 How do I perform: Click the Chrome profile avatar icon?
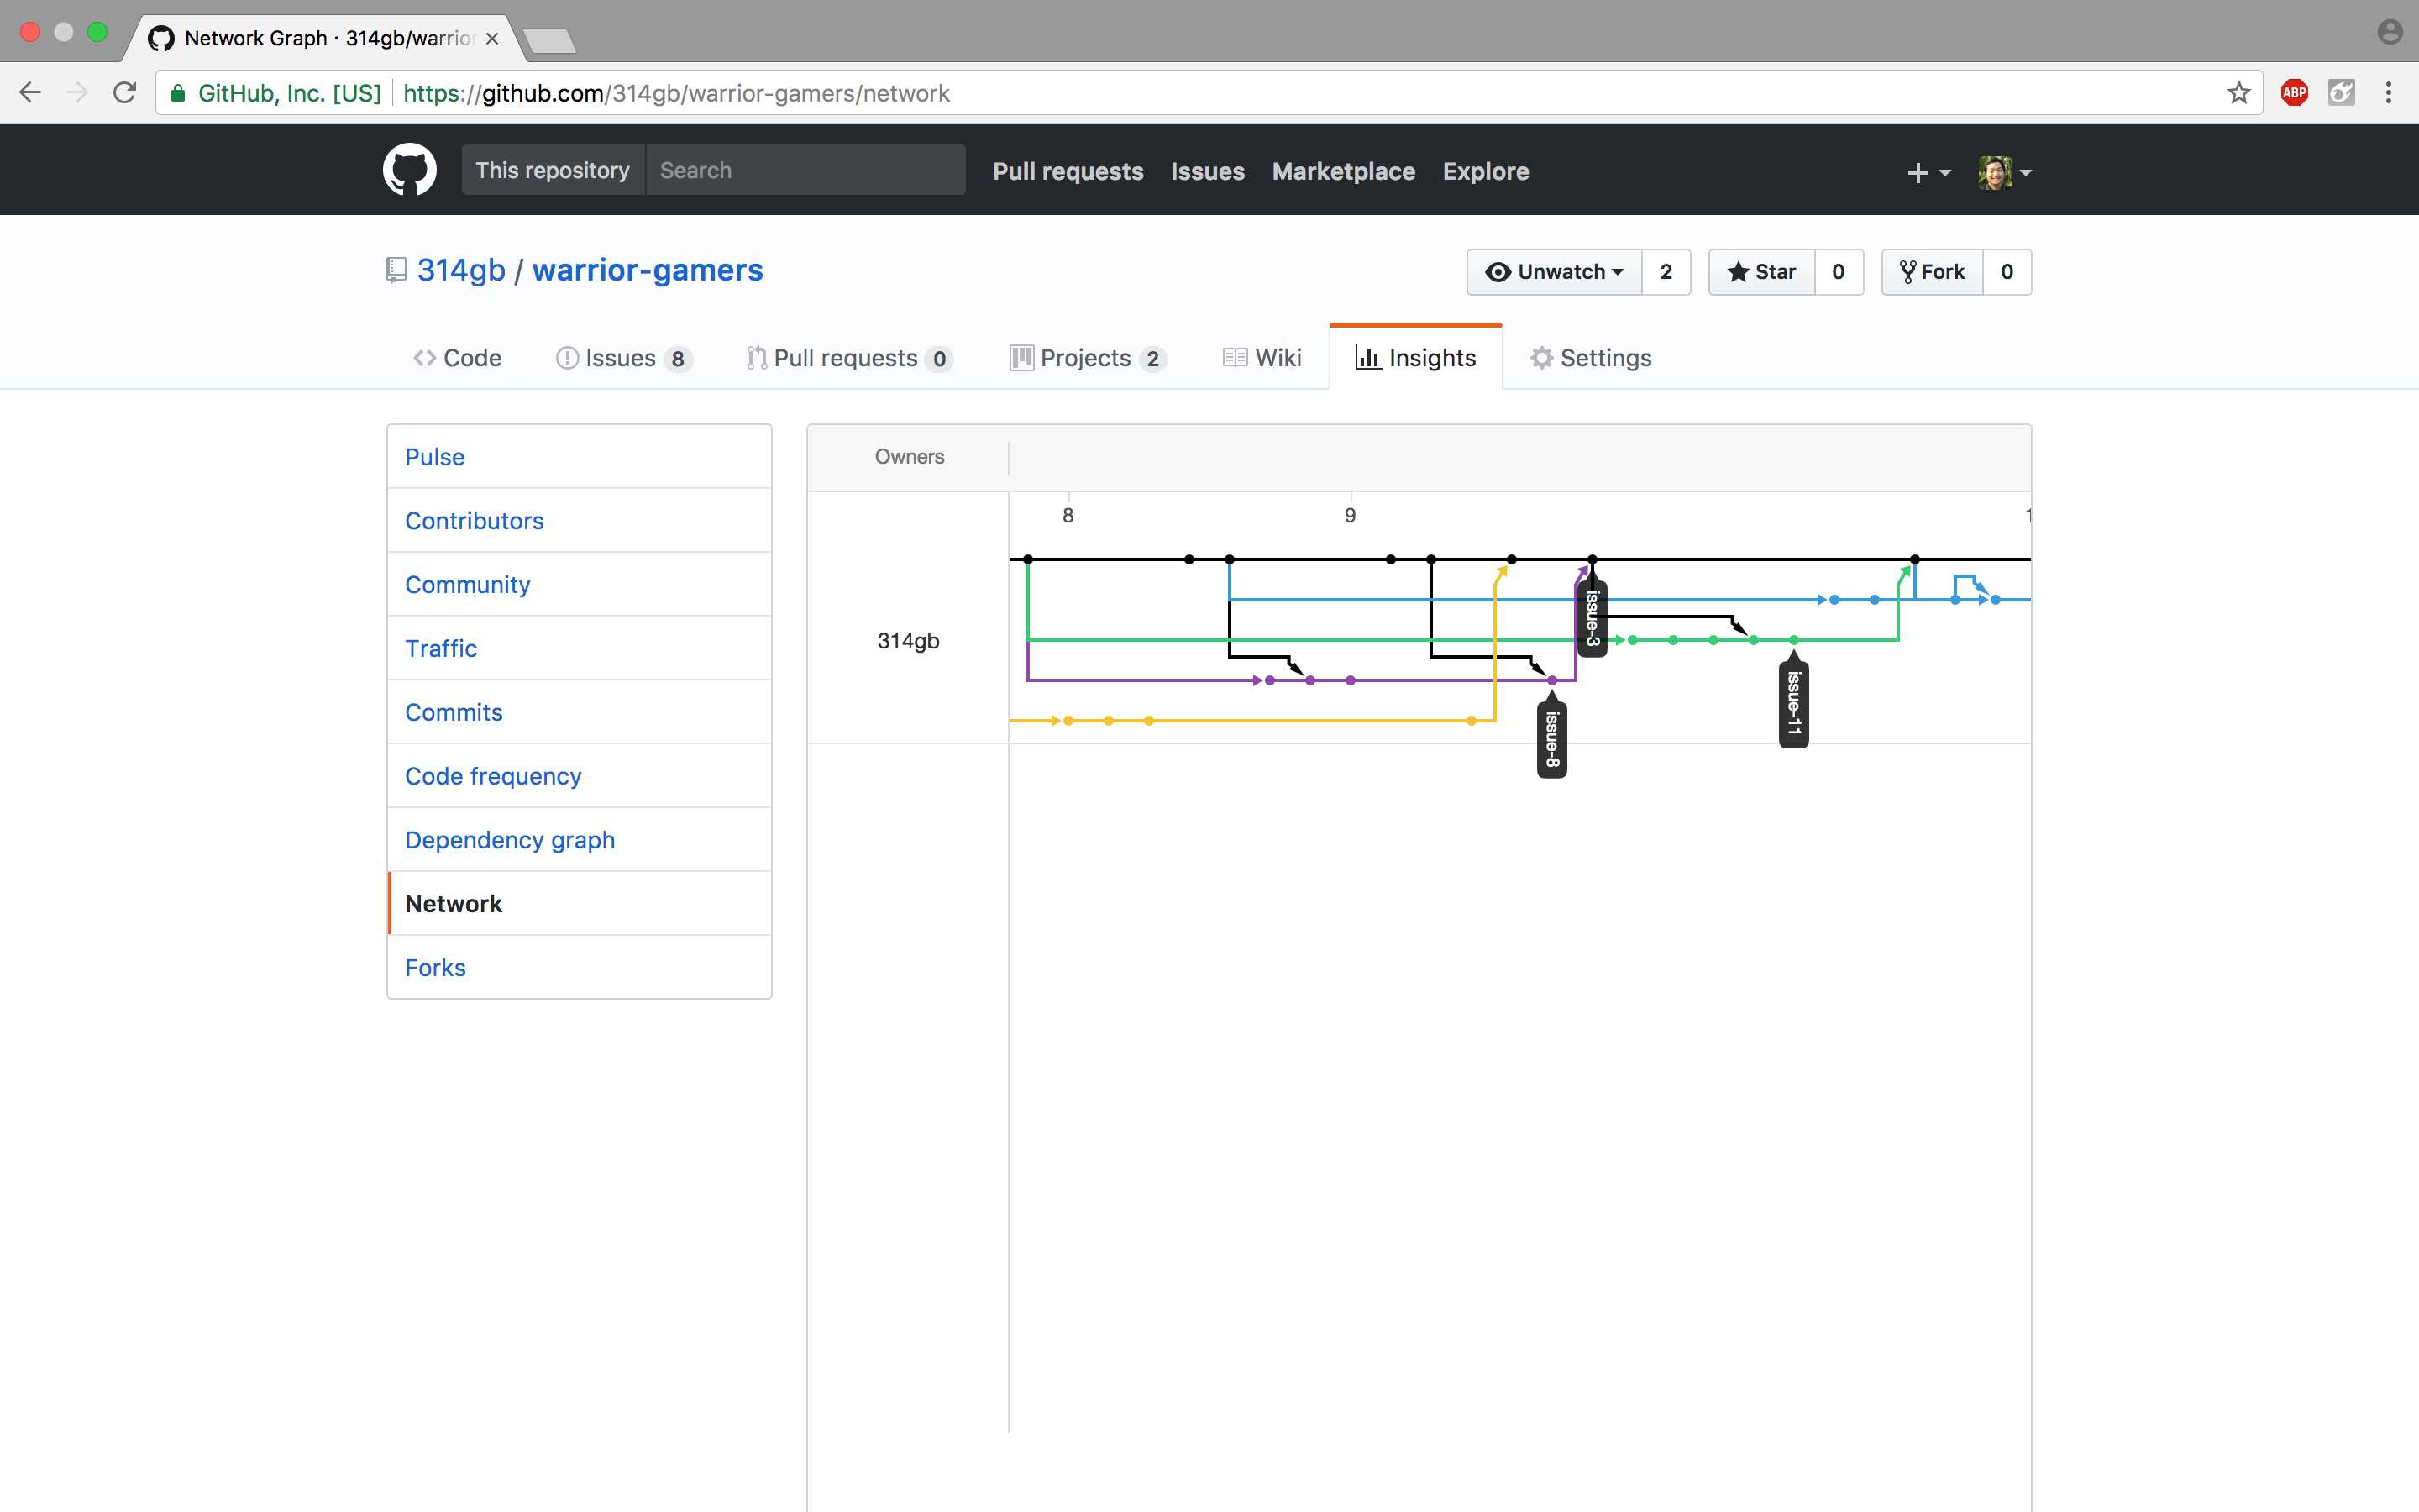[x=2389, y=32]
